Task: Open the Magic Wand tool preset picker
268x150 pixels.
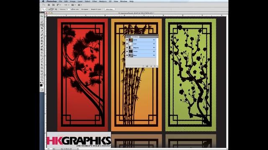Action: pos(44,9)
